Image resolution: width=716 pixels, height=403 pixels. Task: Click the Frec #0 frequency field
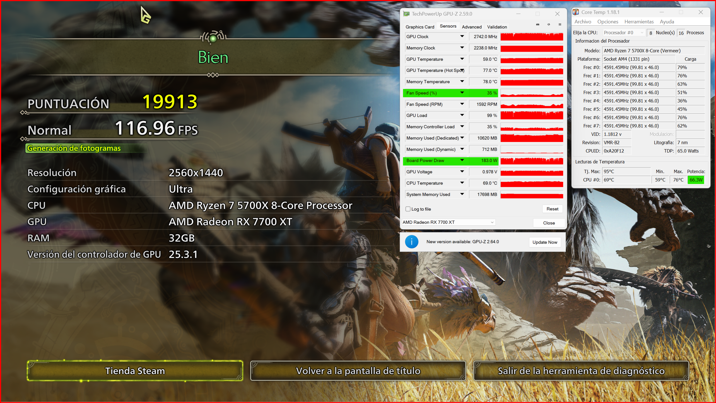(638, 67)
